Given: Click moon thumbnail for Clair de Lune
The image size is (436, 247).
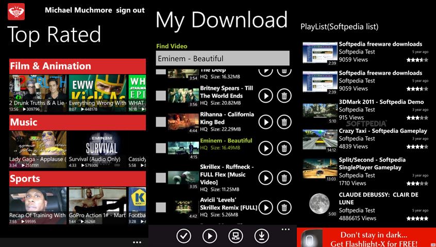Looking at the screenshot, I should pyautogui.click(x=319, y=203).
